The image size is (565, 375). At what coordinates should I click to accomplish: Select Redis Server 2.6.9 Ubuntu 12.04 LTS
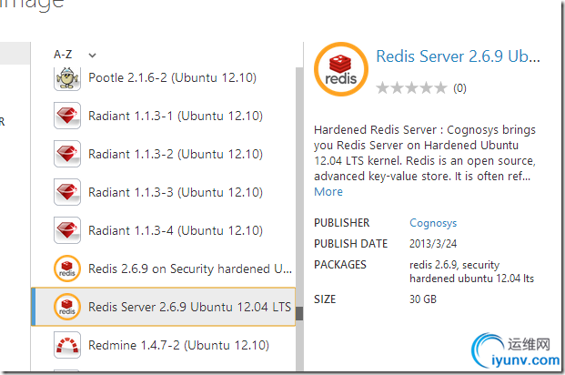[x=164, y=307]
